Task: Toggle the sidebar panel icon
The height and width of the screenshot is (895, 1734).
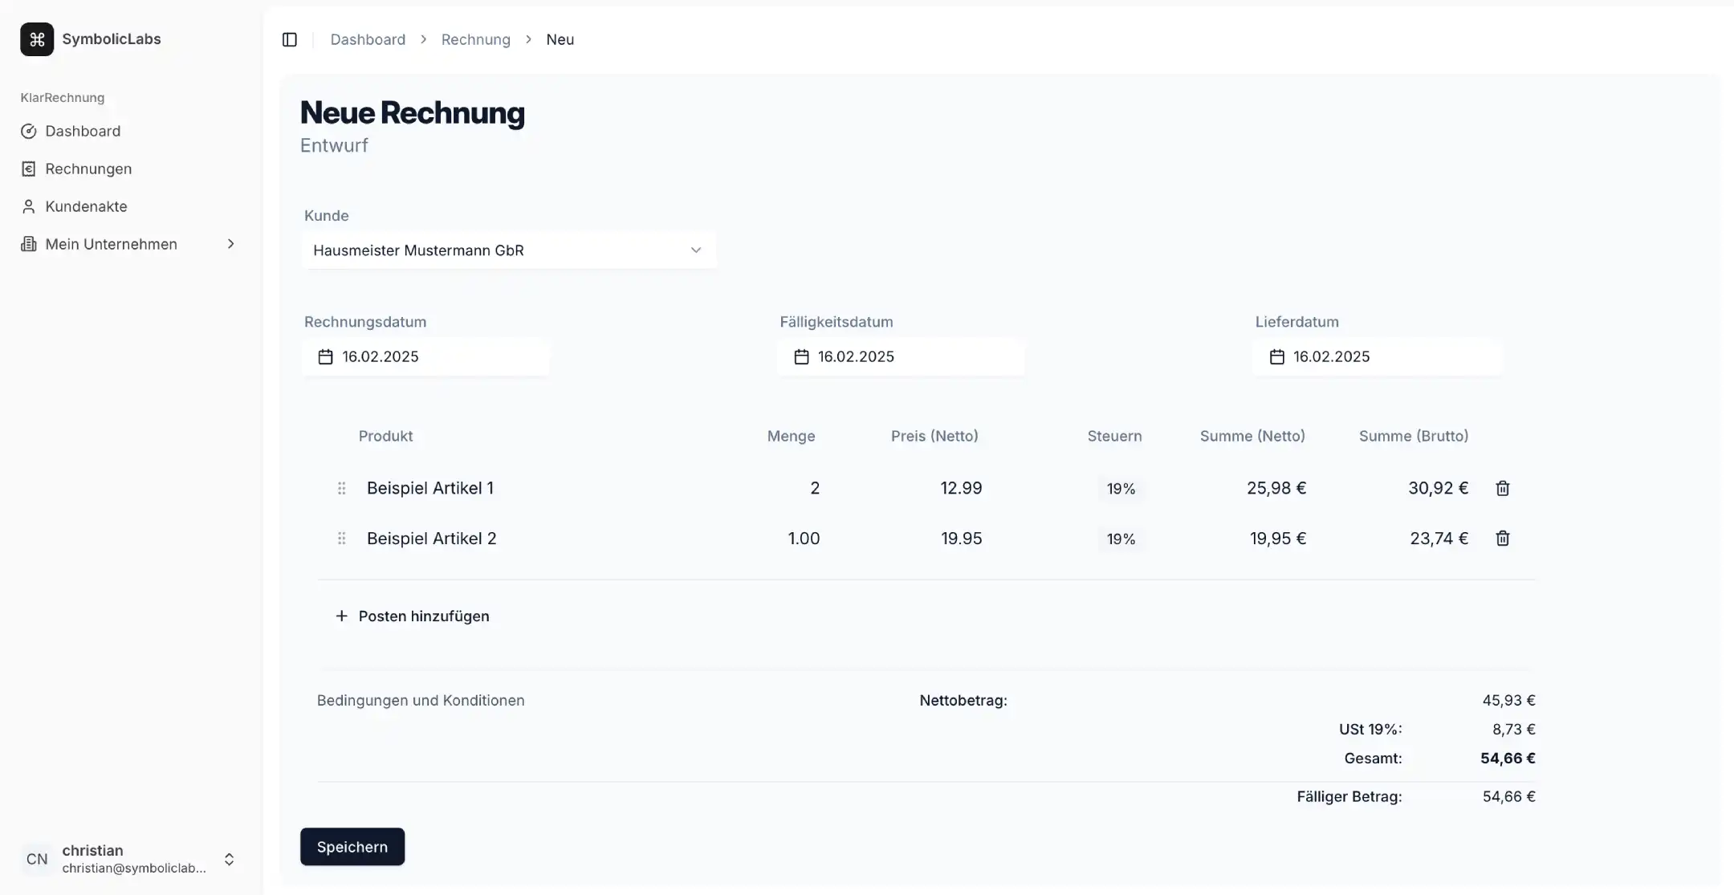Action: pyautogui.click(x=289, y=39)
